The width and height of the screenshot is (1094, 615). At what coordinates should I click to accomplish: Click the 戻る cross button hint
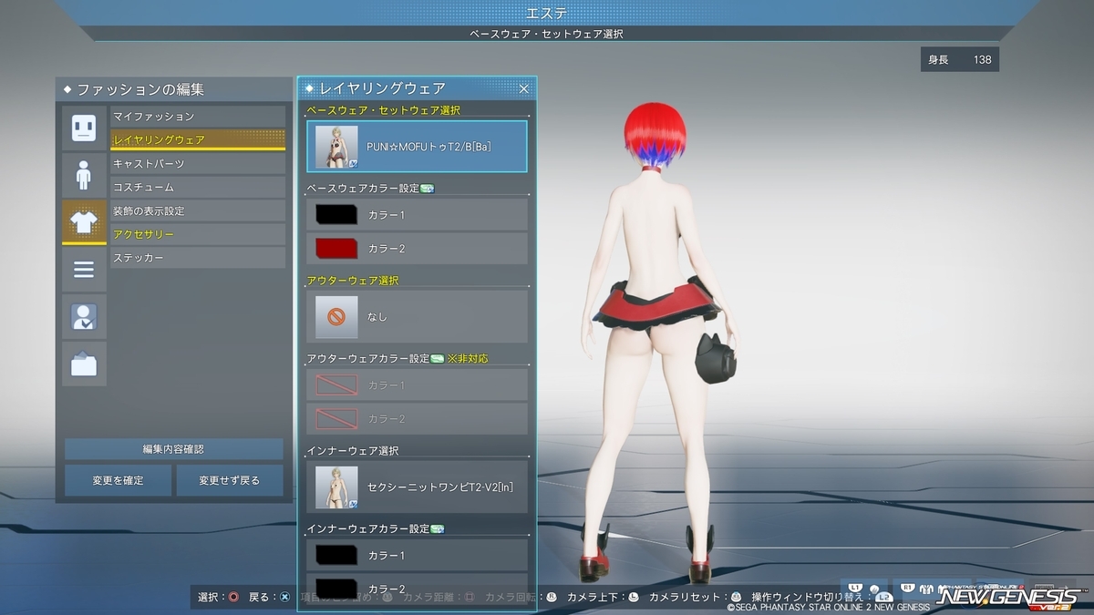(270, 597)
